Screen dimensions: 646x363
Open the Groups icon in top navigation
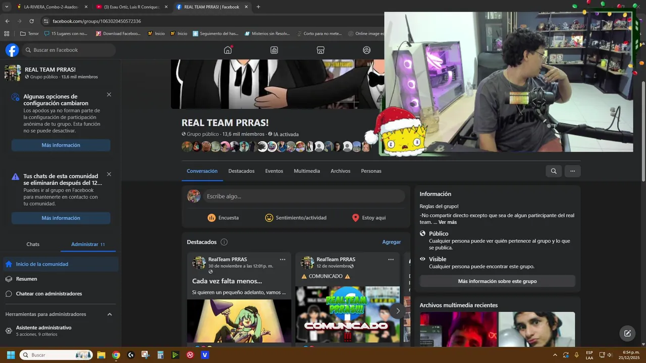367,50
